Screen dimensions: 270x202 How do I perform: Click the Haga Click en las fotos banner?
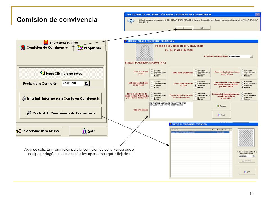(61, 73)
